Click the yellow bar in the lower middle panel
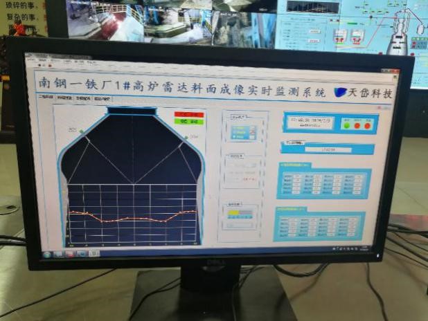Viewport: 428px width, 321px height. click(233, 212)
